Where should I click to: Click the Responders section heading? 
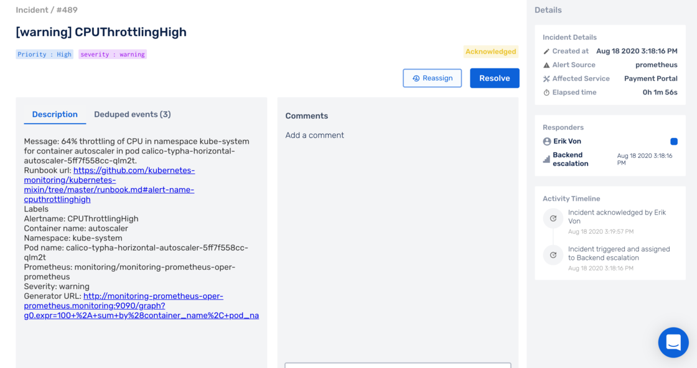coord(563,127)
